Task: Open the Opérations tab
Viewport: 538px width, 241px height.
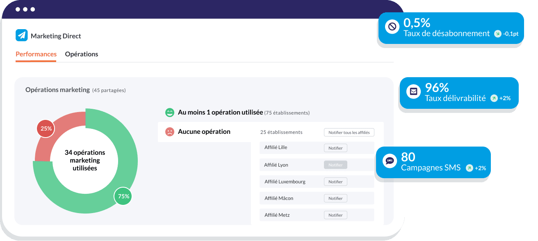Action: [82, 54]
